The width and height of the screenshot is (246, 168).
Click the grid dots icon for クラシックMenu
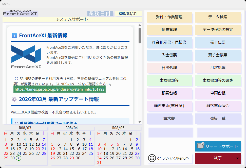[152, 158]
